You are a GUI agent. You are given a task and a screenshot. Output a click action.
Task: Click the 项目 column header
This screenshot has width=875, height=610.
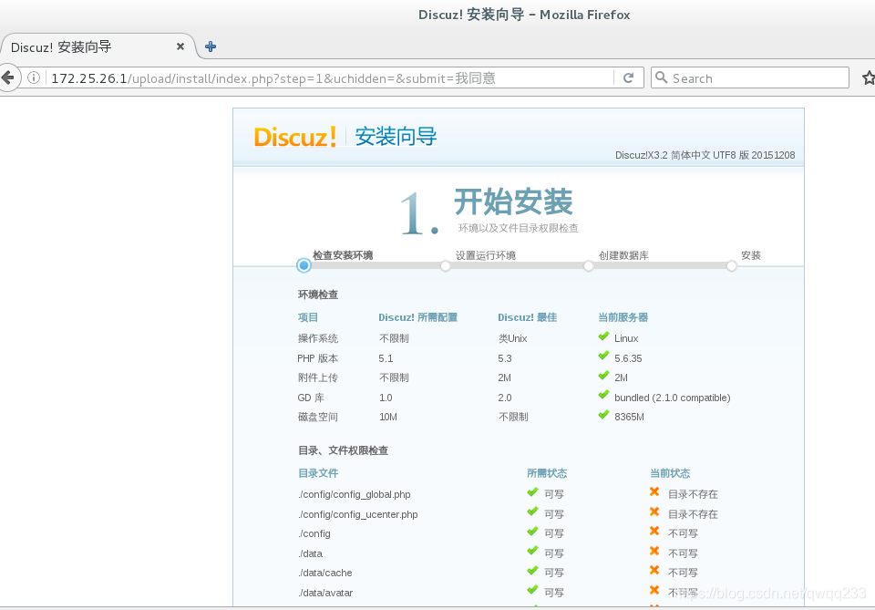[308, 317]
